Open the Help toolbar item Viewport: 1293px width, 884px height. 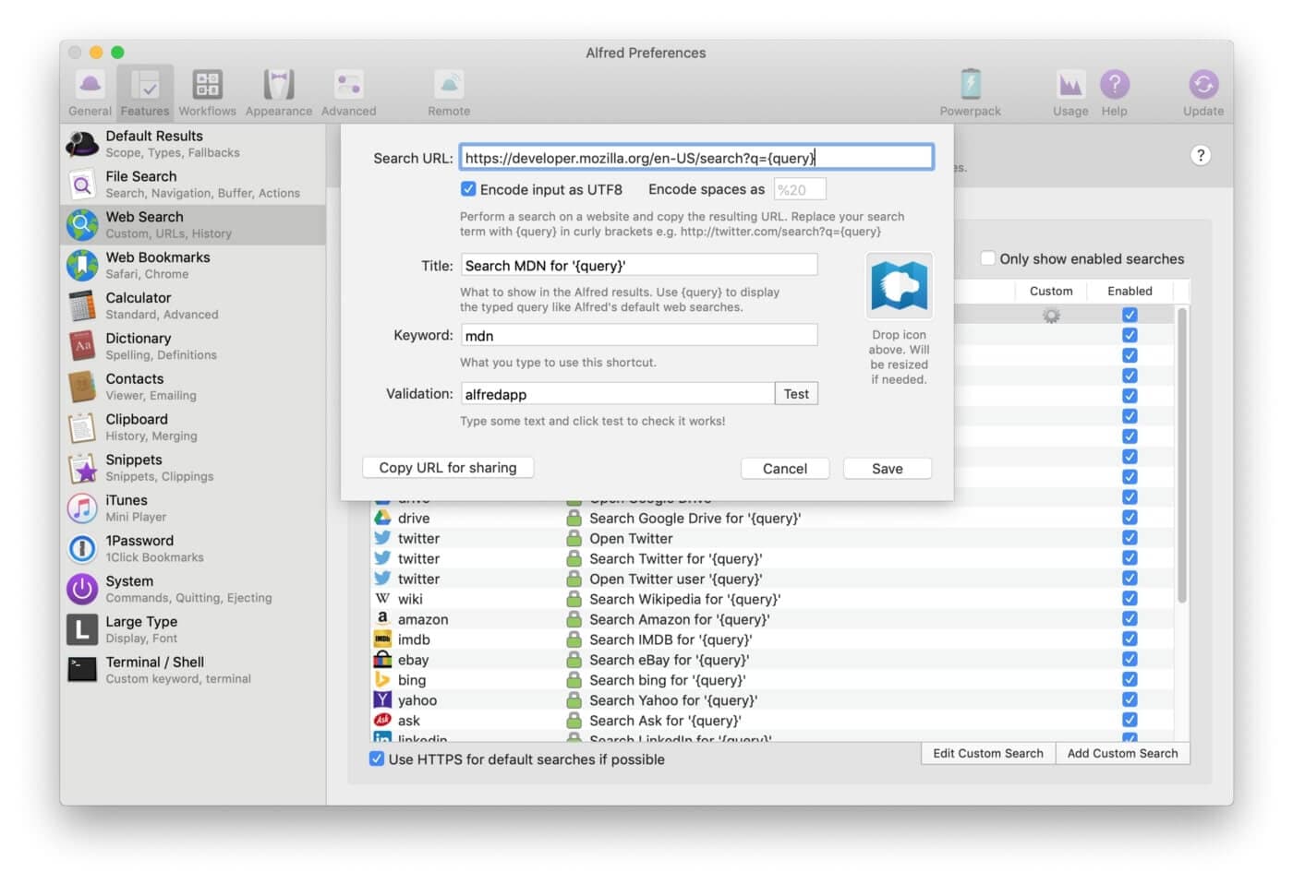pos(1114,93)
